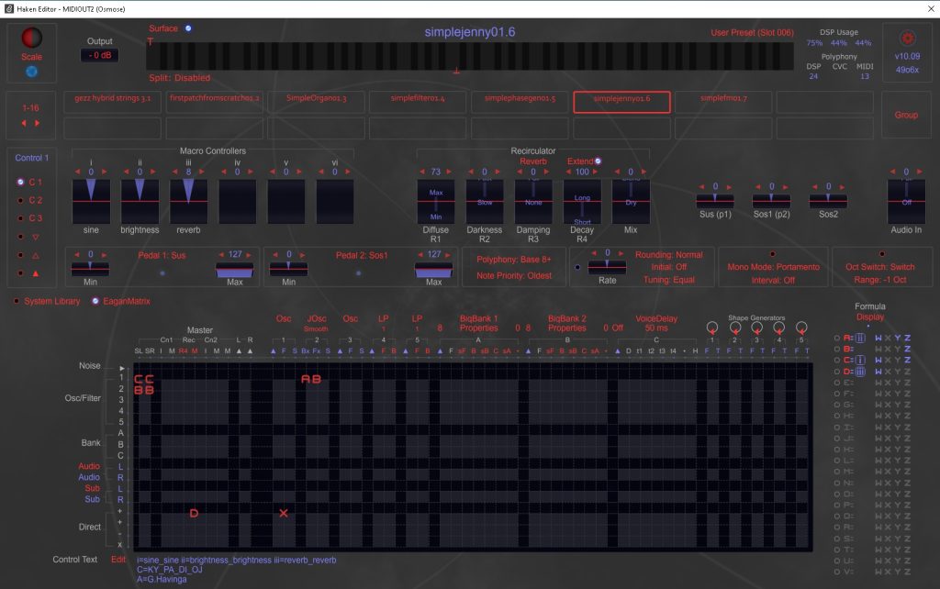
Task: Click the hollow down-triangle control icon
Action: [x=36, y=237]
